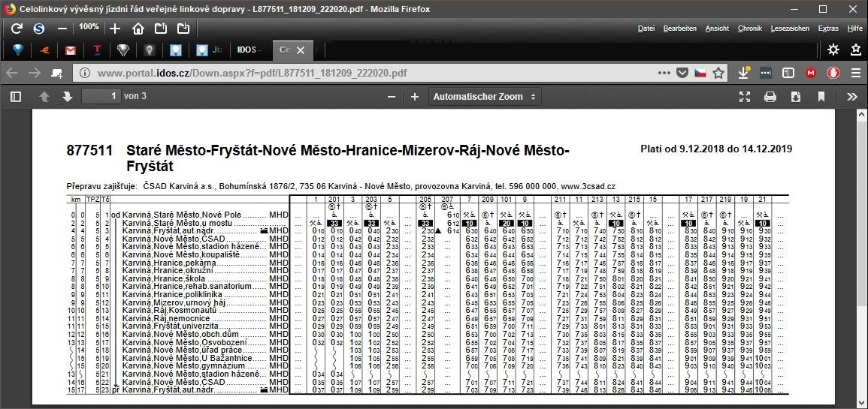Download the PDF file
Image resolution: width=868 pixels, height=409 pixels.
coord(796,97)
